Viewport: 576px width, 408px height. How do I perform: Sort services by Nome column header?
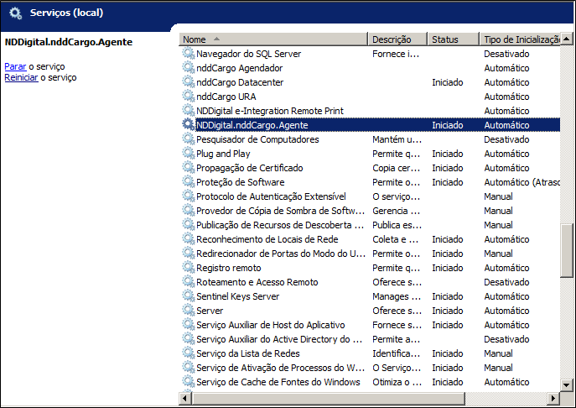coord(272,39)
